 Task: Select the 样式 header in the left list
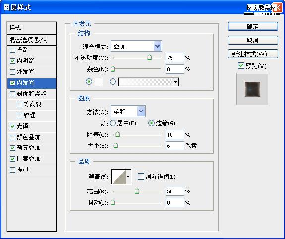(32, 28)
